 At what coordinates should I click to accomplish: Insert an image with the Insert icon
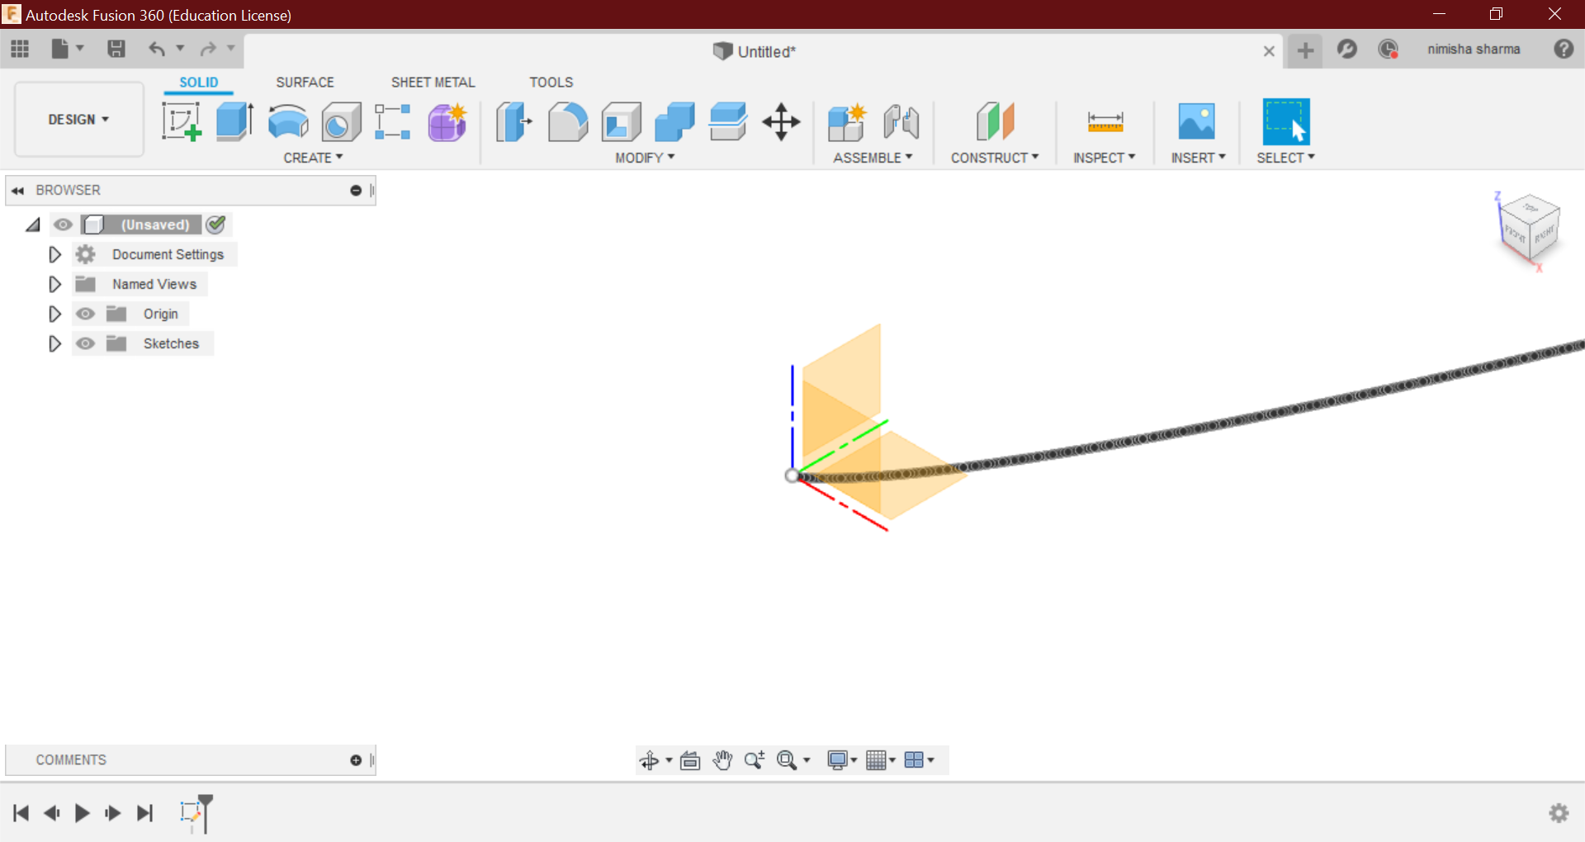[x=1196, y=121]
